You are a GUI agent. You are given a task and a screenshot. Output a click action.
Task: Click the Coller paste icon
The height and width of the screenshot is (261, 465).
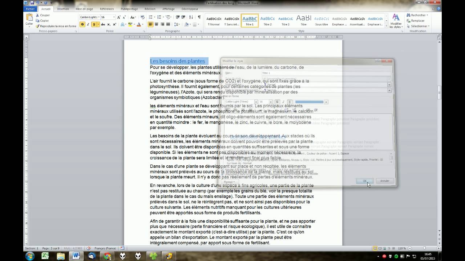click(29, 17)
